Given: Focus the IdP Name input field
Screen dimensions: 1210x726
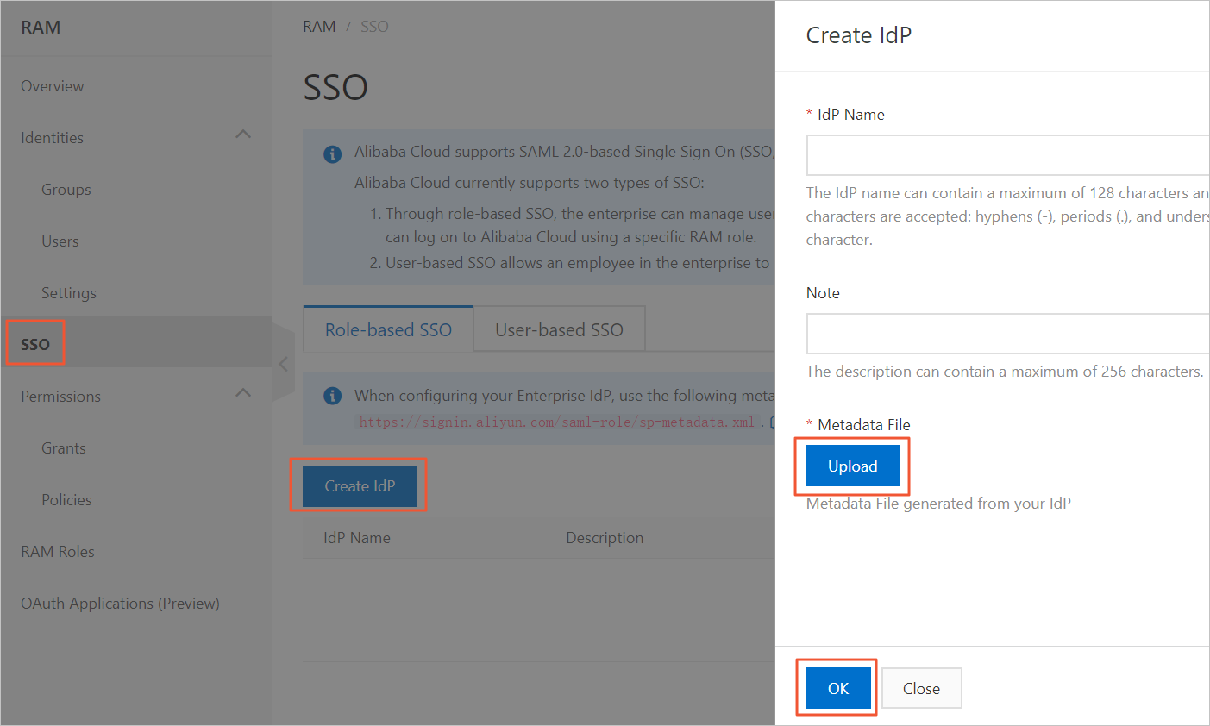Looking at the screenshot, I should click(1007, 155).
